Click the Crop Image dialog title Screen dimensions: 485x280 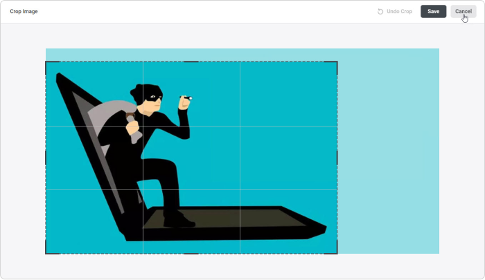coord(24,12)
